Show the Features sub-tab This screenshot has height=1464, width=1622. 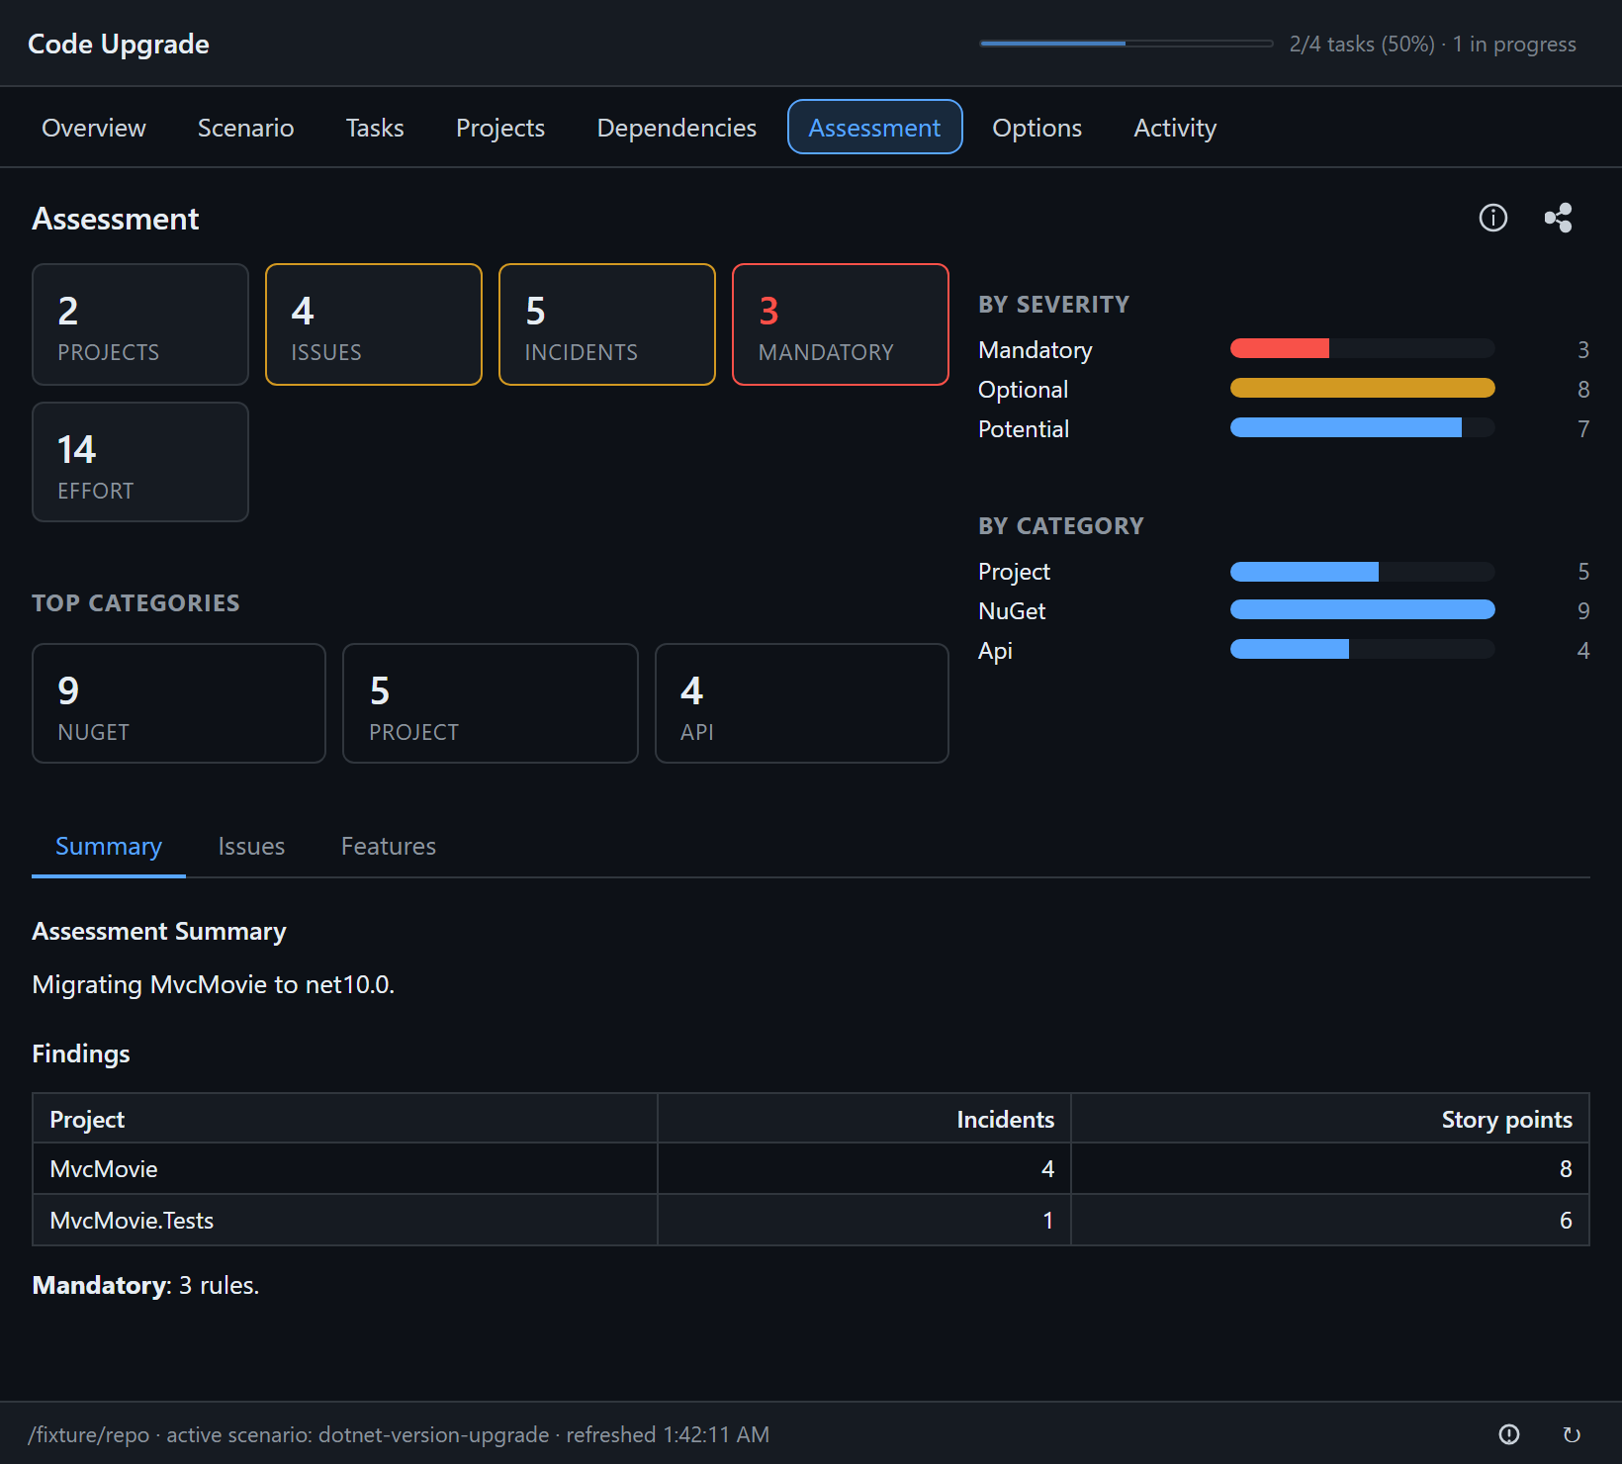(x=389, y=847)
